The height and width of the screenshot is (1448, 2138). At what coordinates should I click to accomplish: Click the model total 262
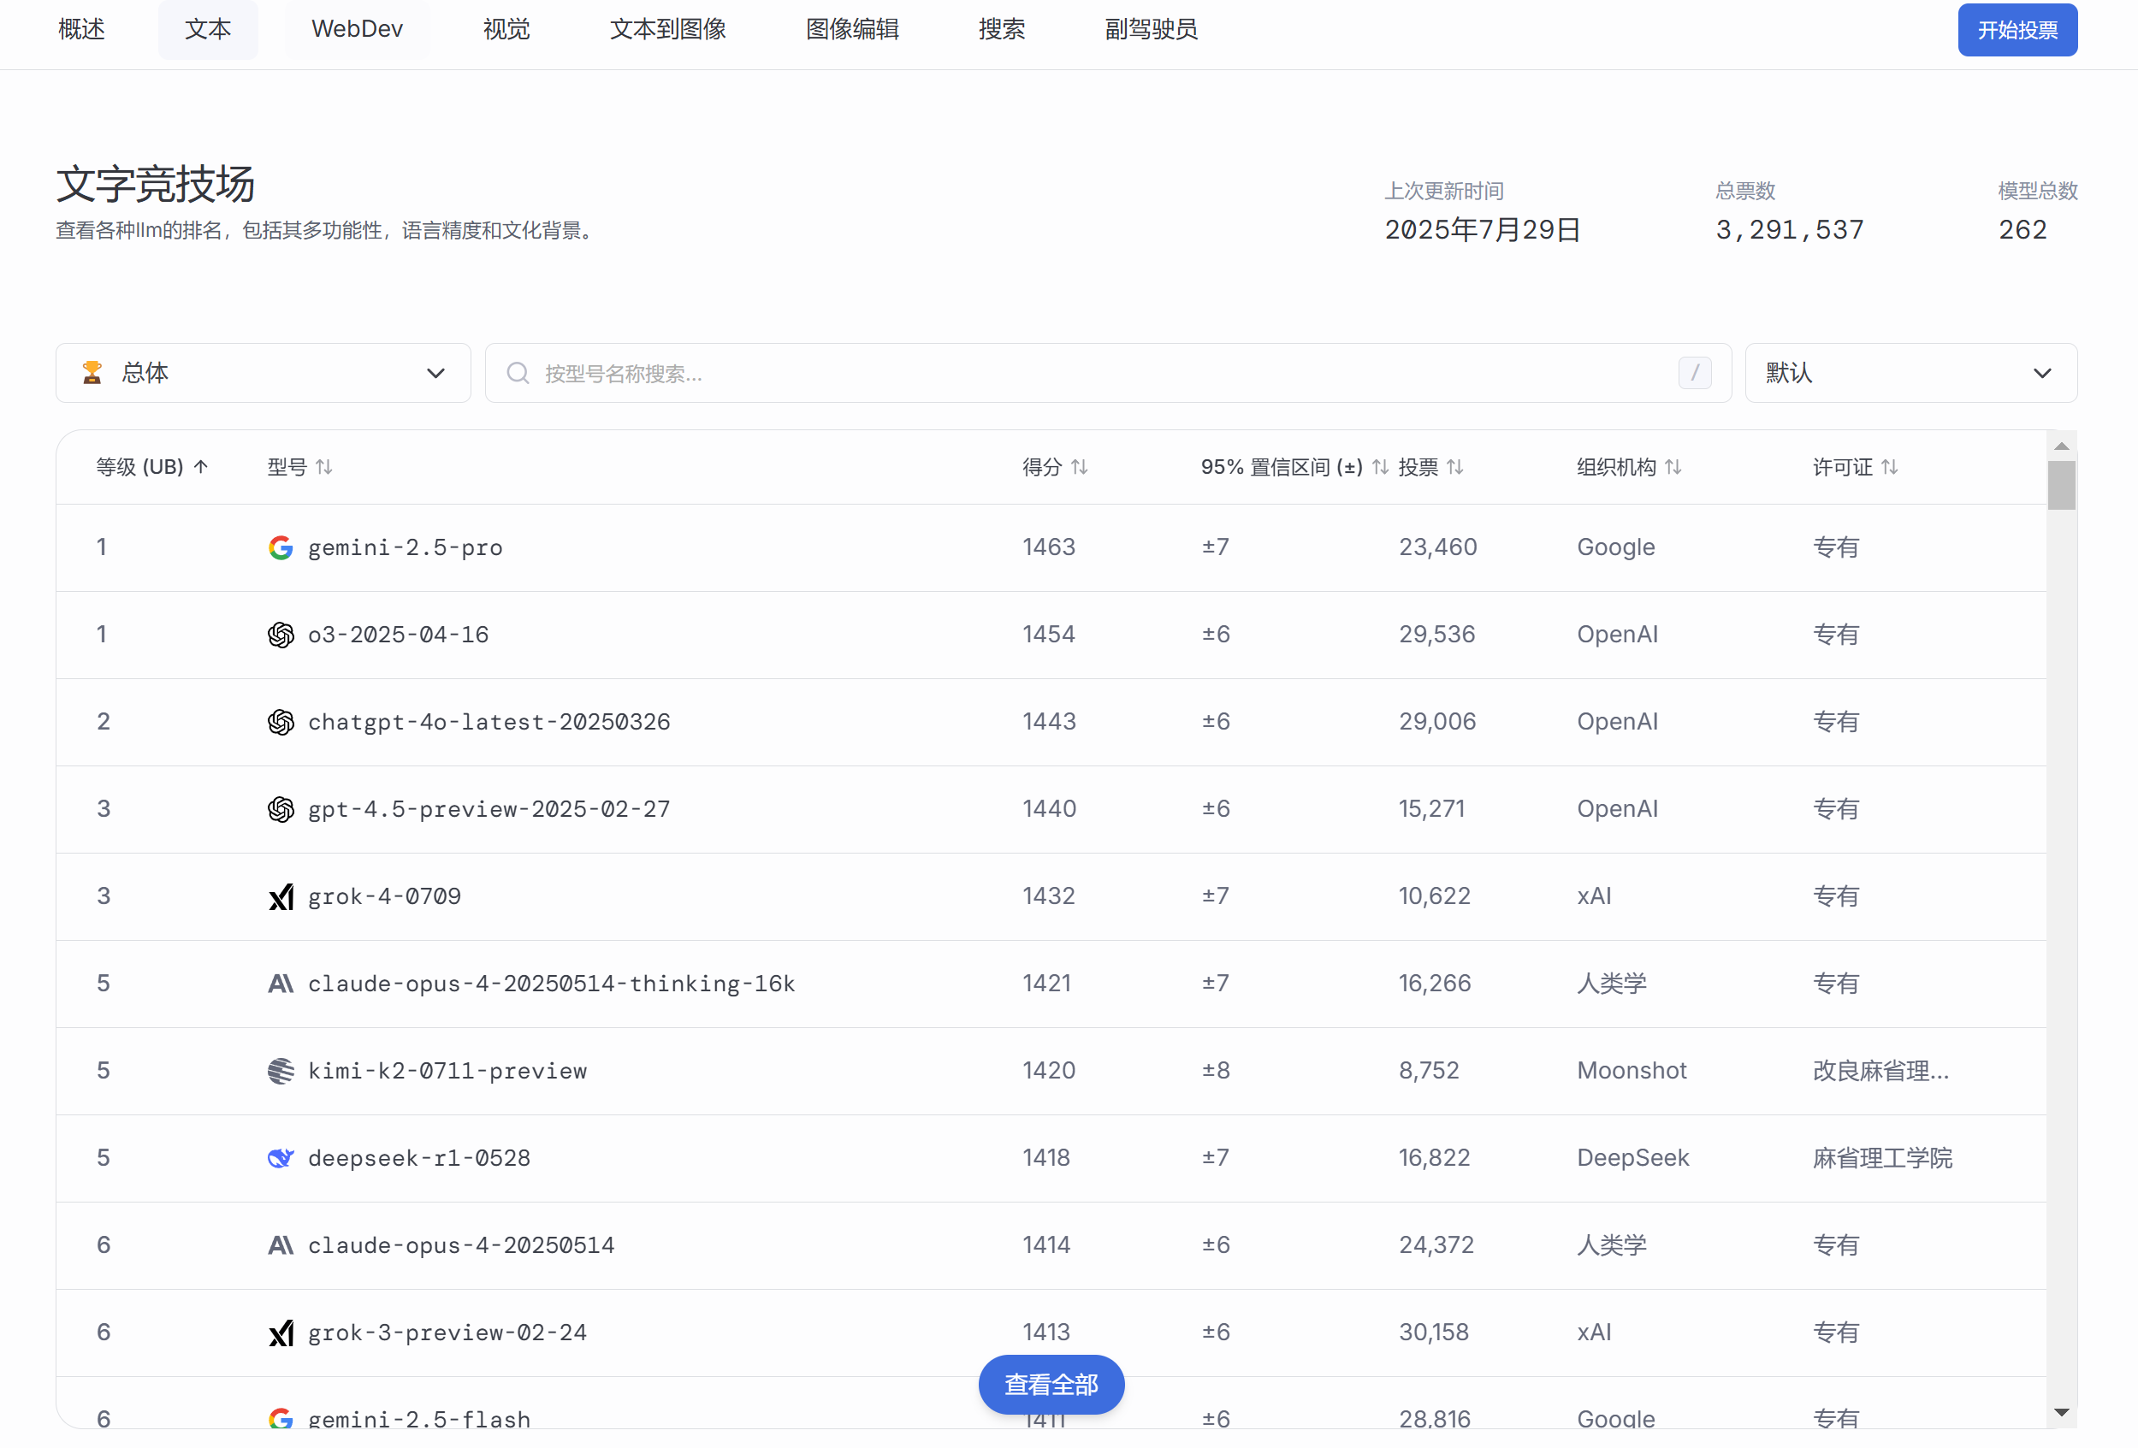coord(2023,230)
